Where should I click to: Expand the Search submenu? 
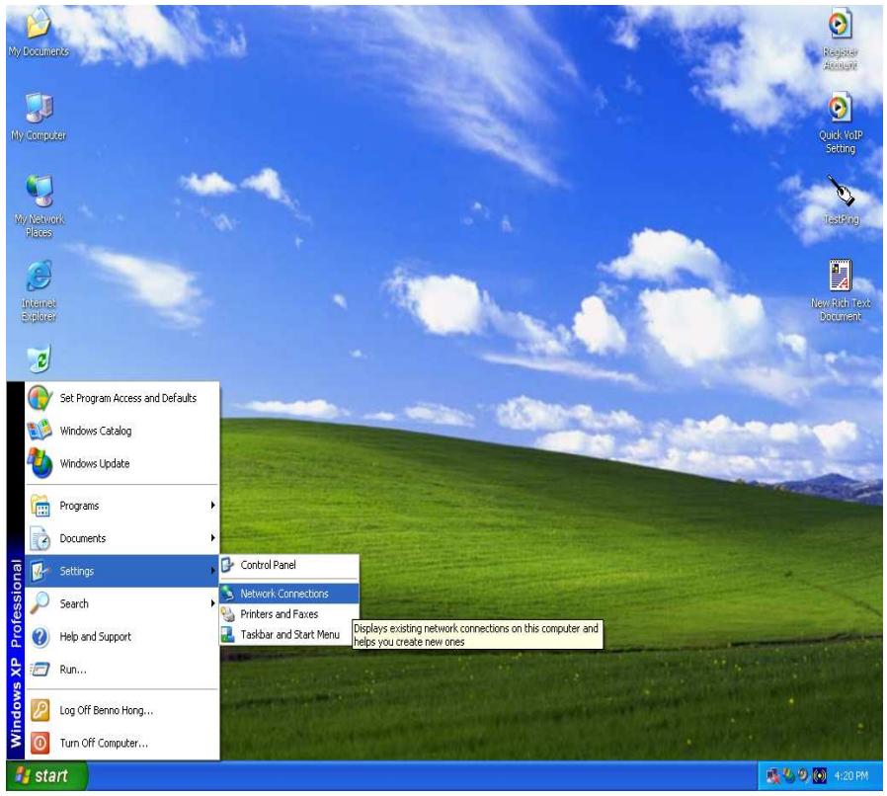coord(122,603)
